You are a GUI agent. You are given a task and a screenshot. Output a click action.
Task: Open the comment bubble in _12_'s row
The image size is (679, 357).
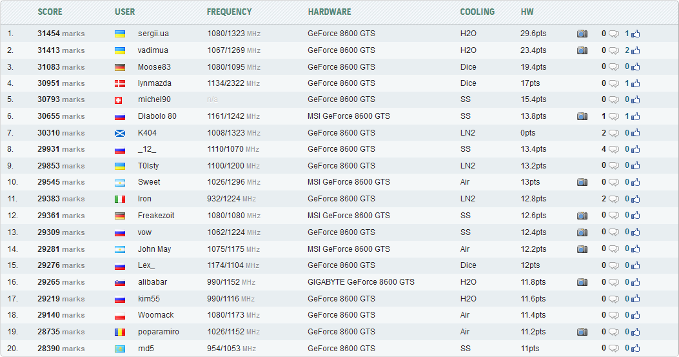(x=613, y=150)
